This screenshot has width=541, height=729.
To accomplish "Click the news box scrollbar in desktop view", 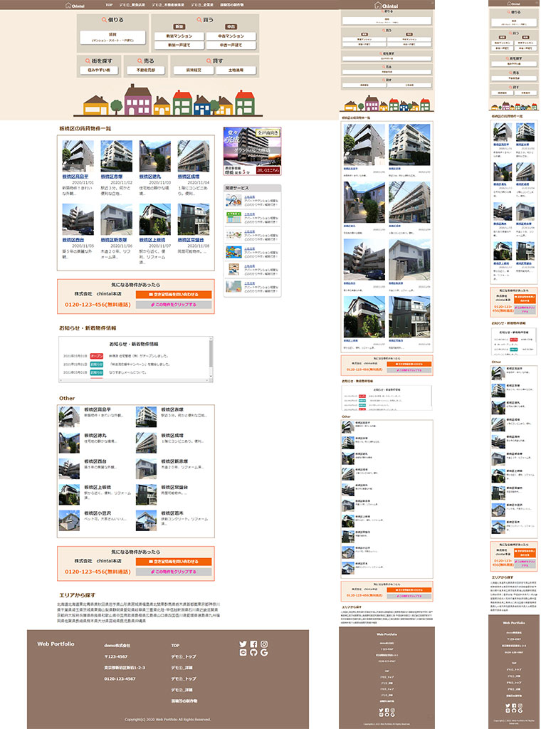I will [x=211, y=360].
